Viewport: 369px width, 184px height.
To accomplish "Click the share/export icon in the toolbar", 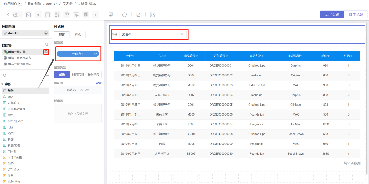I will 152,15.
